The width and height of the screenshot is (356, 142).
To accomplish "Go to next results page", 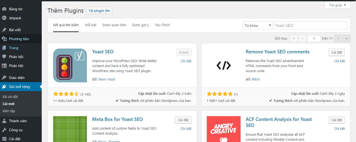I will [338, 38].
